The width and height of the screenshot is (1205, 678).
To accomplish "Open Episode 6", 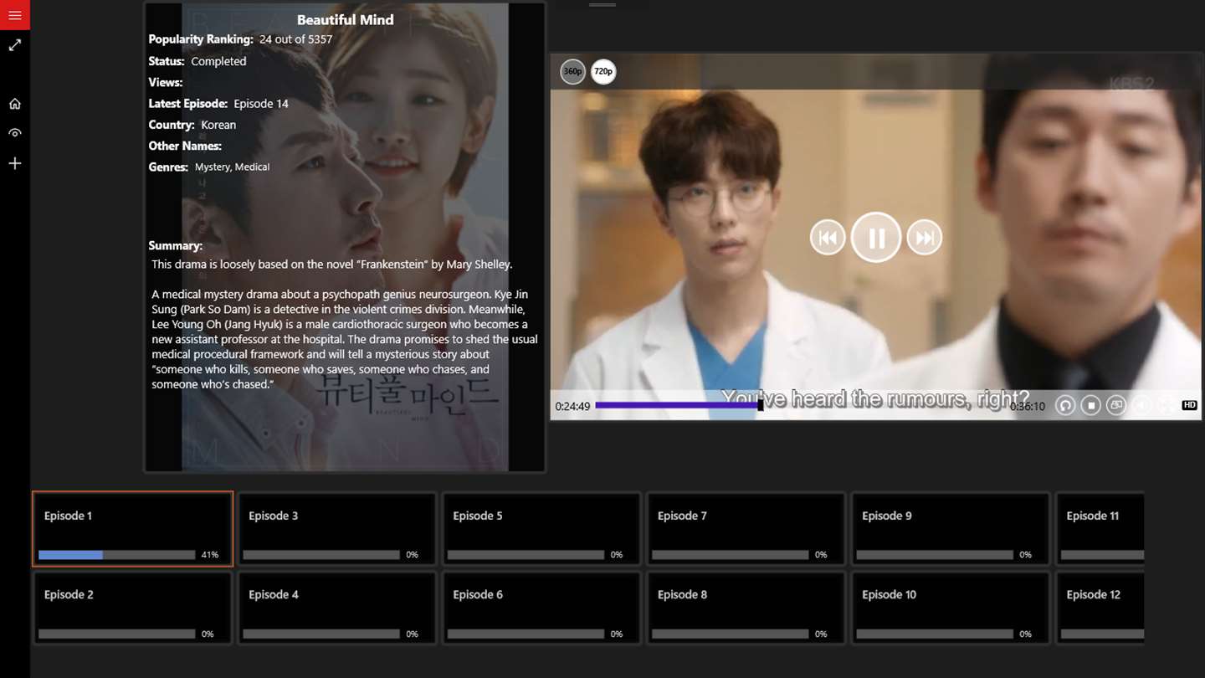I will point(541,608).
